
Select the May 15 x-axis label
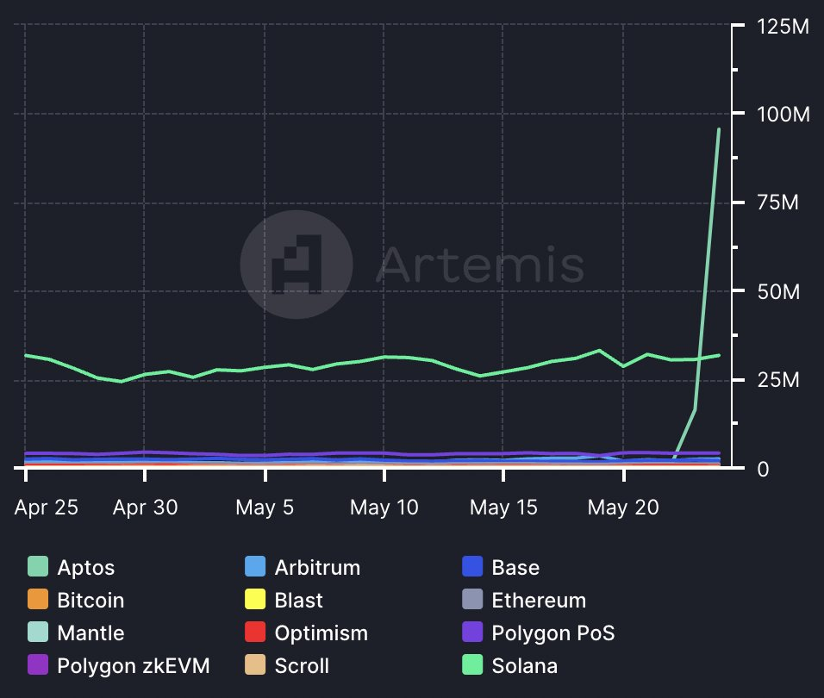503,508
